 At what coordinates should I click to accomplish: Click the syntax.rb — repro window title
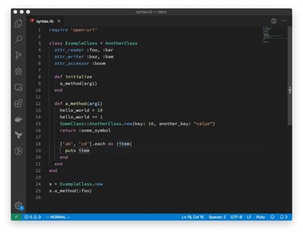point(151,12)
